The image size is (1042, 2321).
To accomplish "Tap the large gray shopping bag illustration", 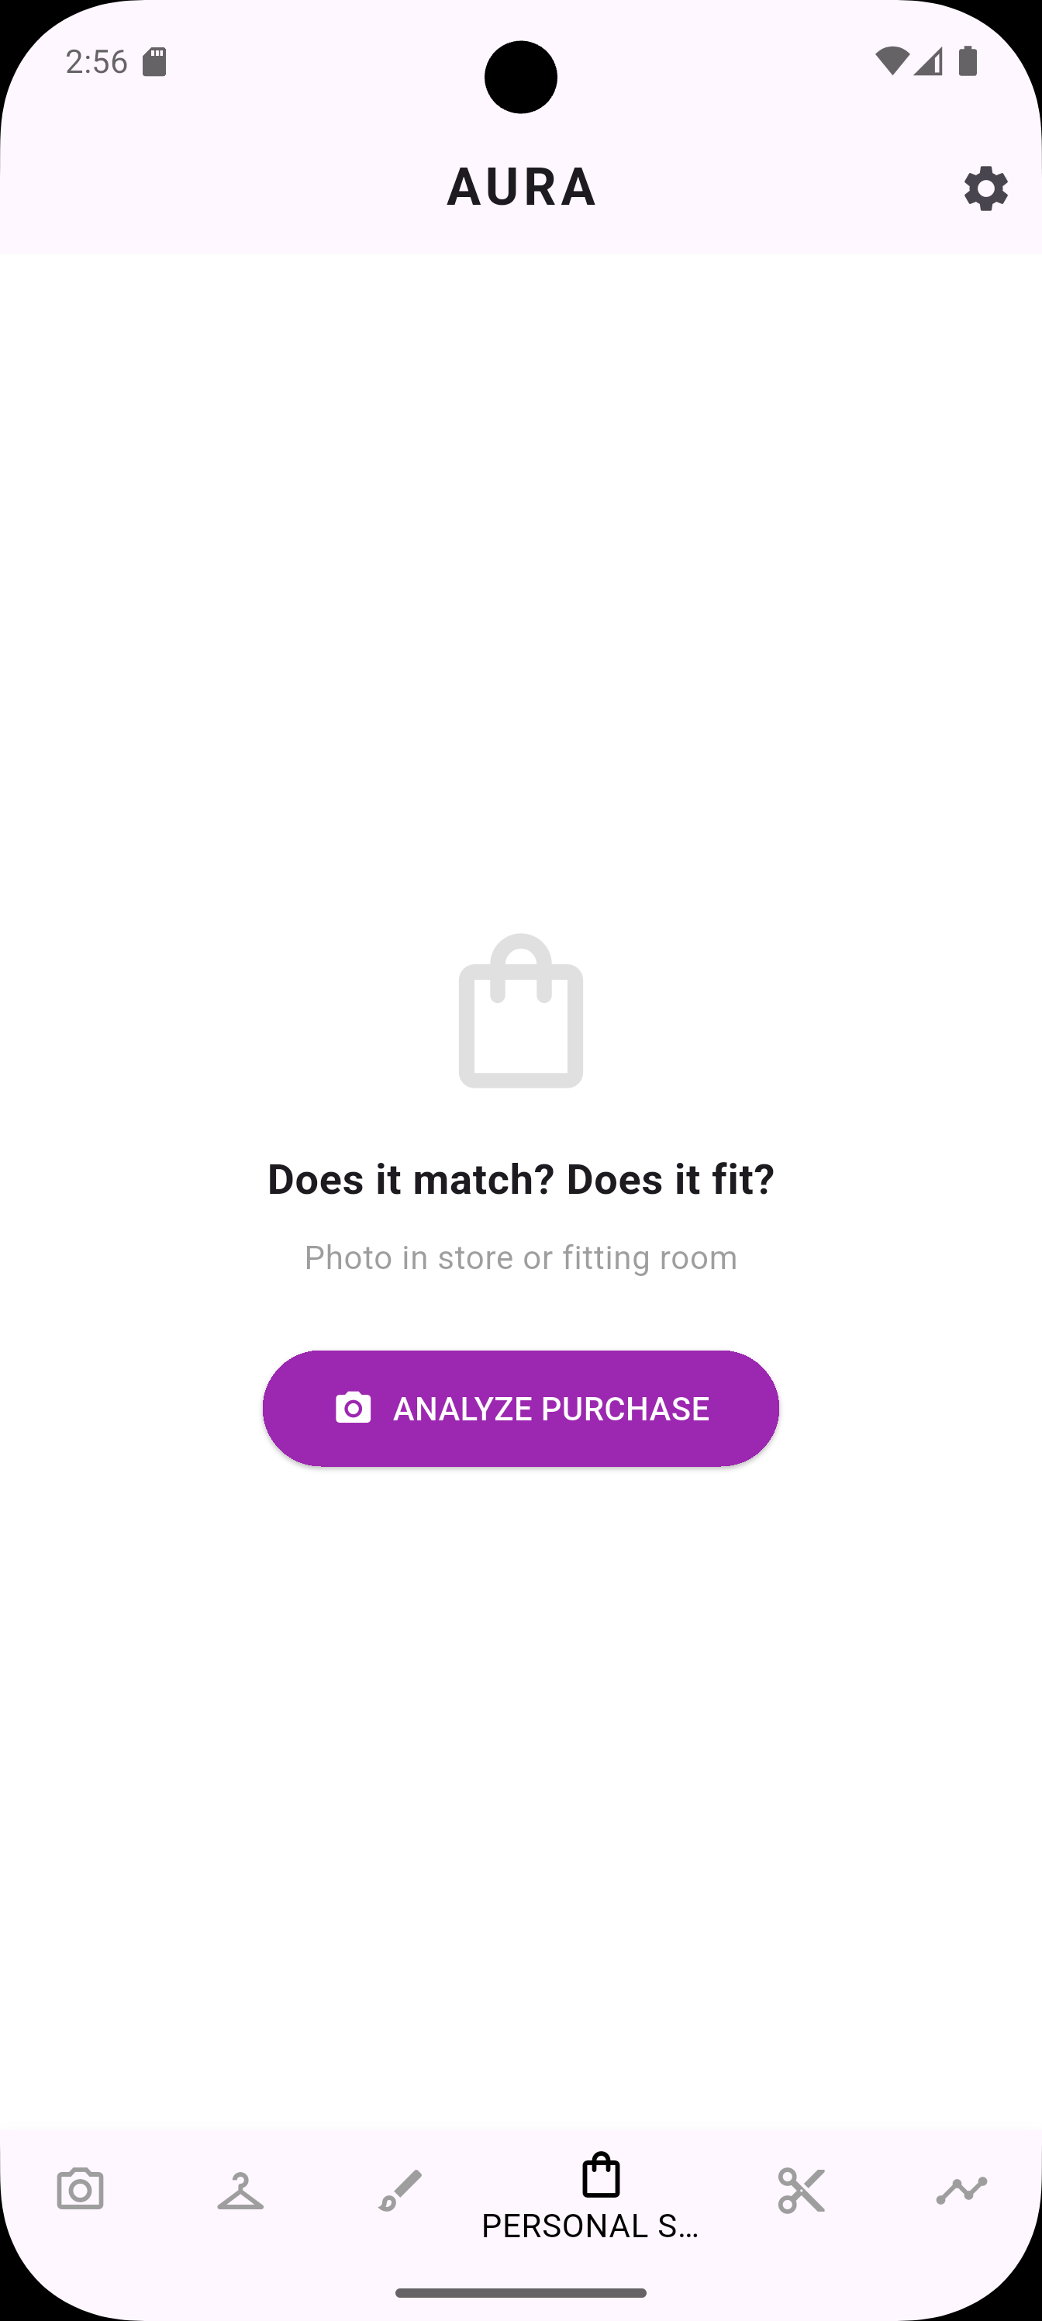I will [x=520, y=1011].
